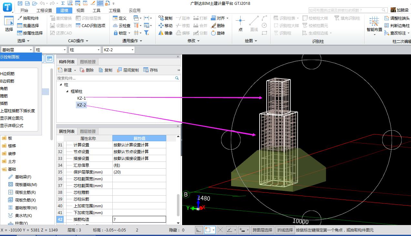The width and height of the screenshot is (411, 236).
Task: Open the KZ-2 component selector dropdown
Action: (133, 50)
